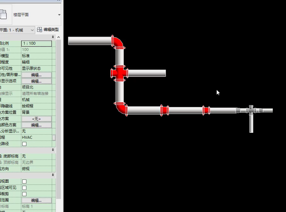Select the vertical pipe below the gray tee
The height and width of the screenshot is (212, 286).
(x=251, y=123)
